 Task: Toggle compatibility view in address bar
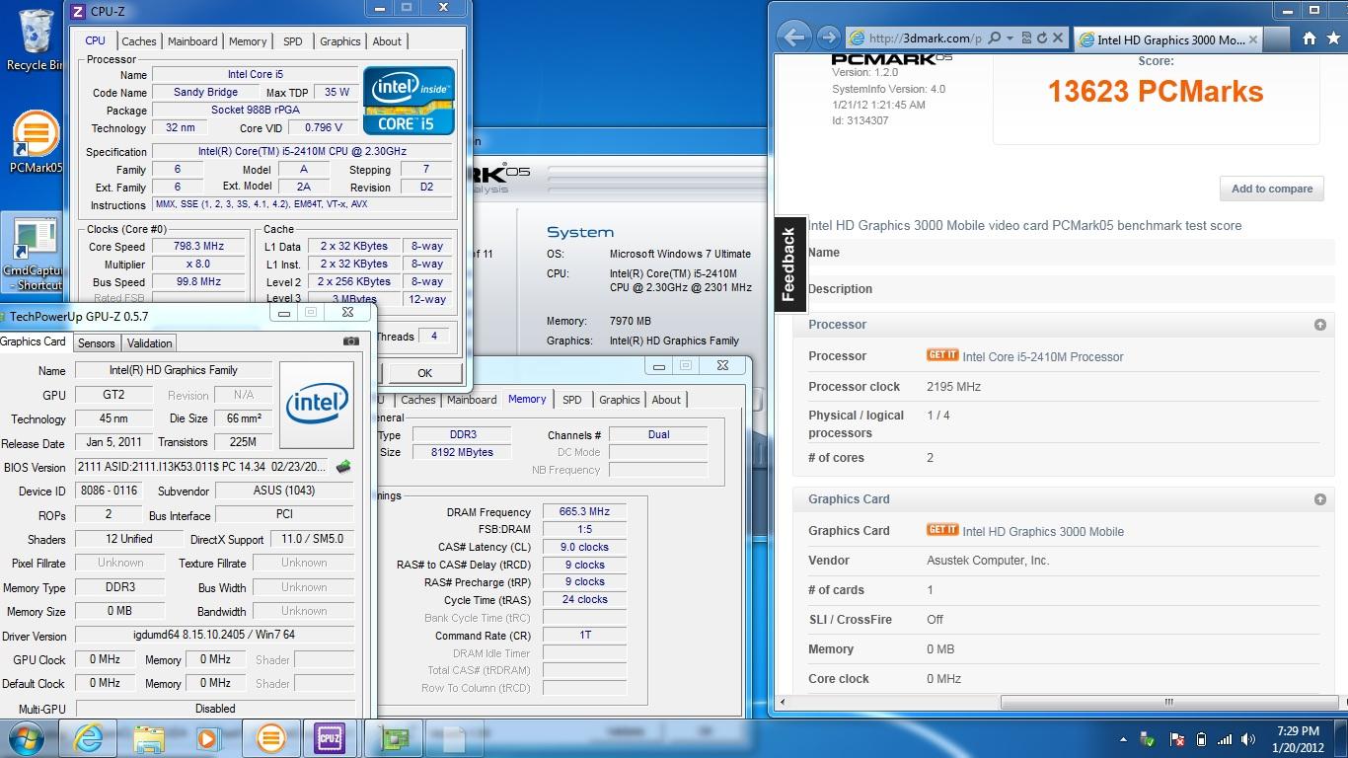pos(1026,38)
